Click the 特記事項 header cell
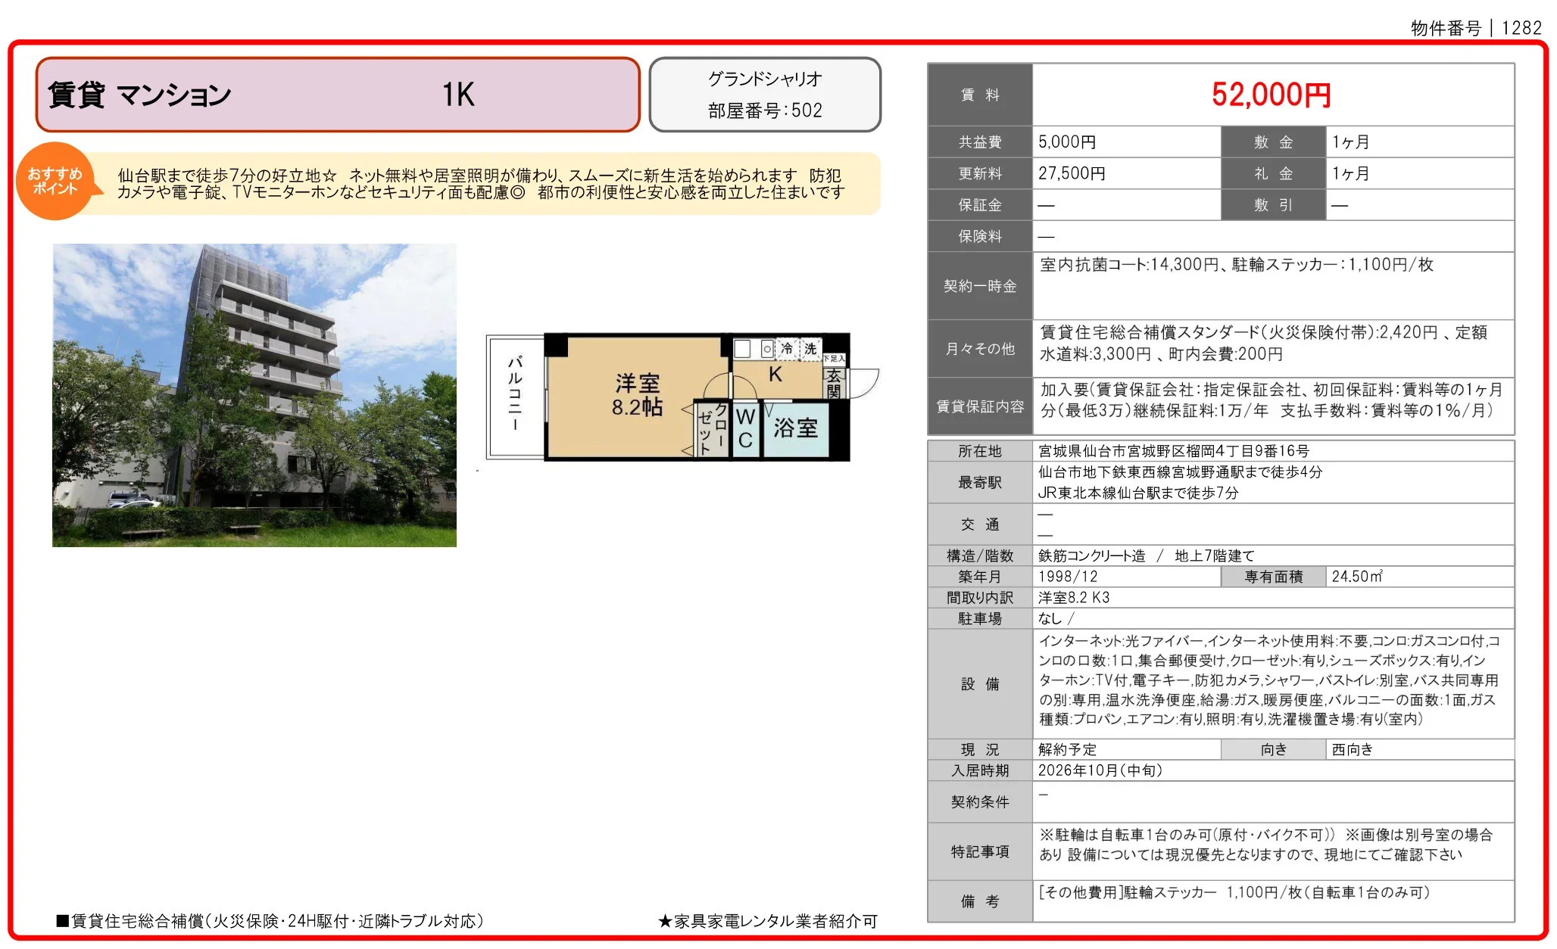1557x949 pixels. pyautogui.click(x=980, y=851)
